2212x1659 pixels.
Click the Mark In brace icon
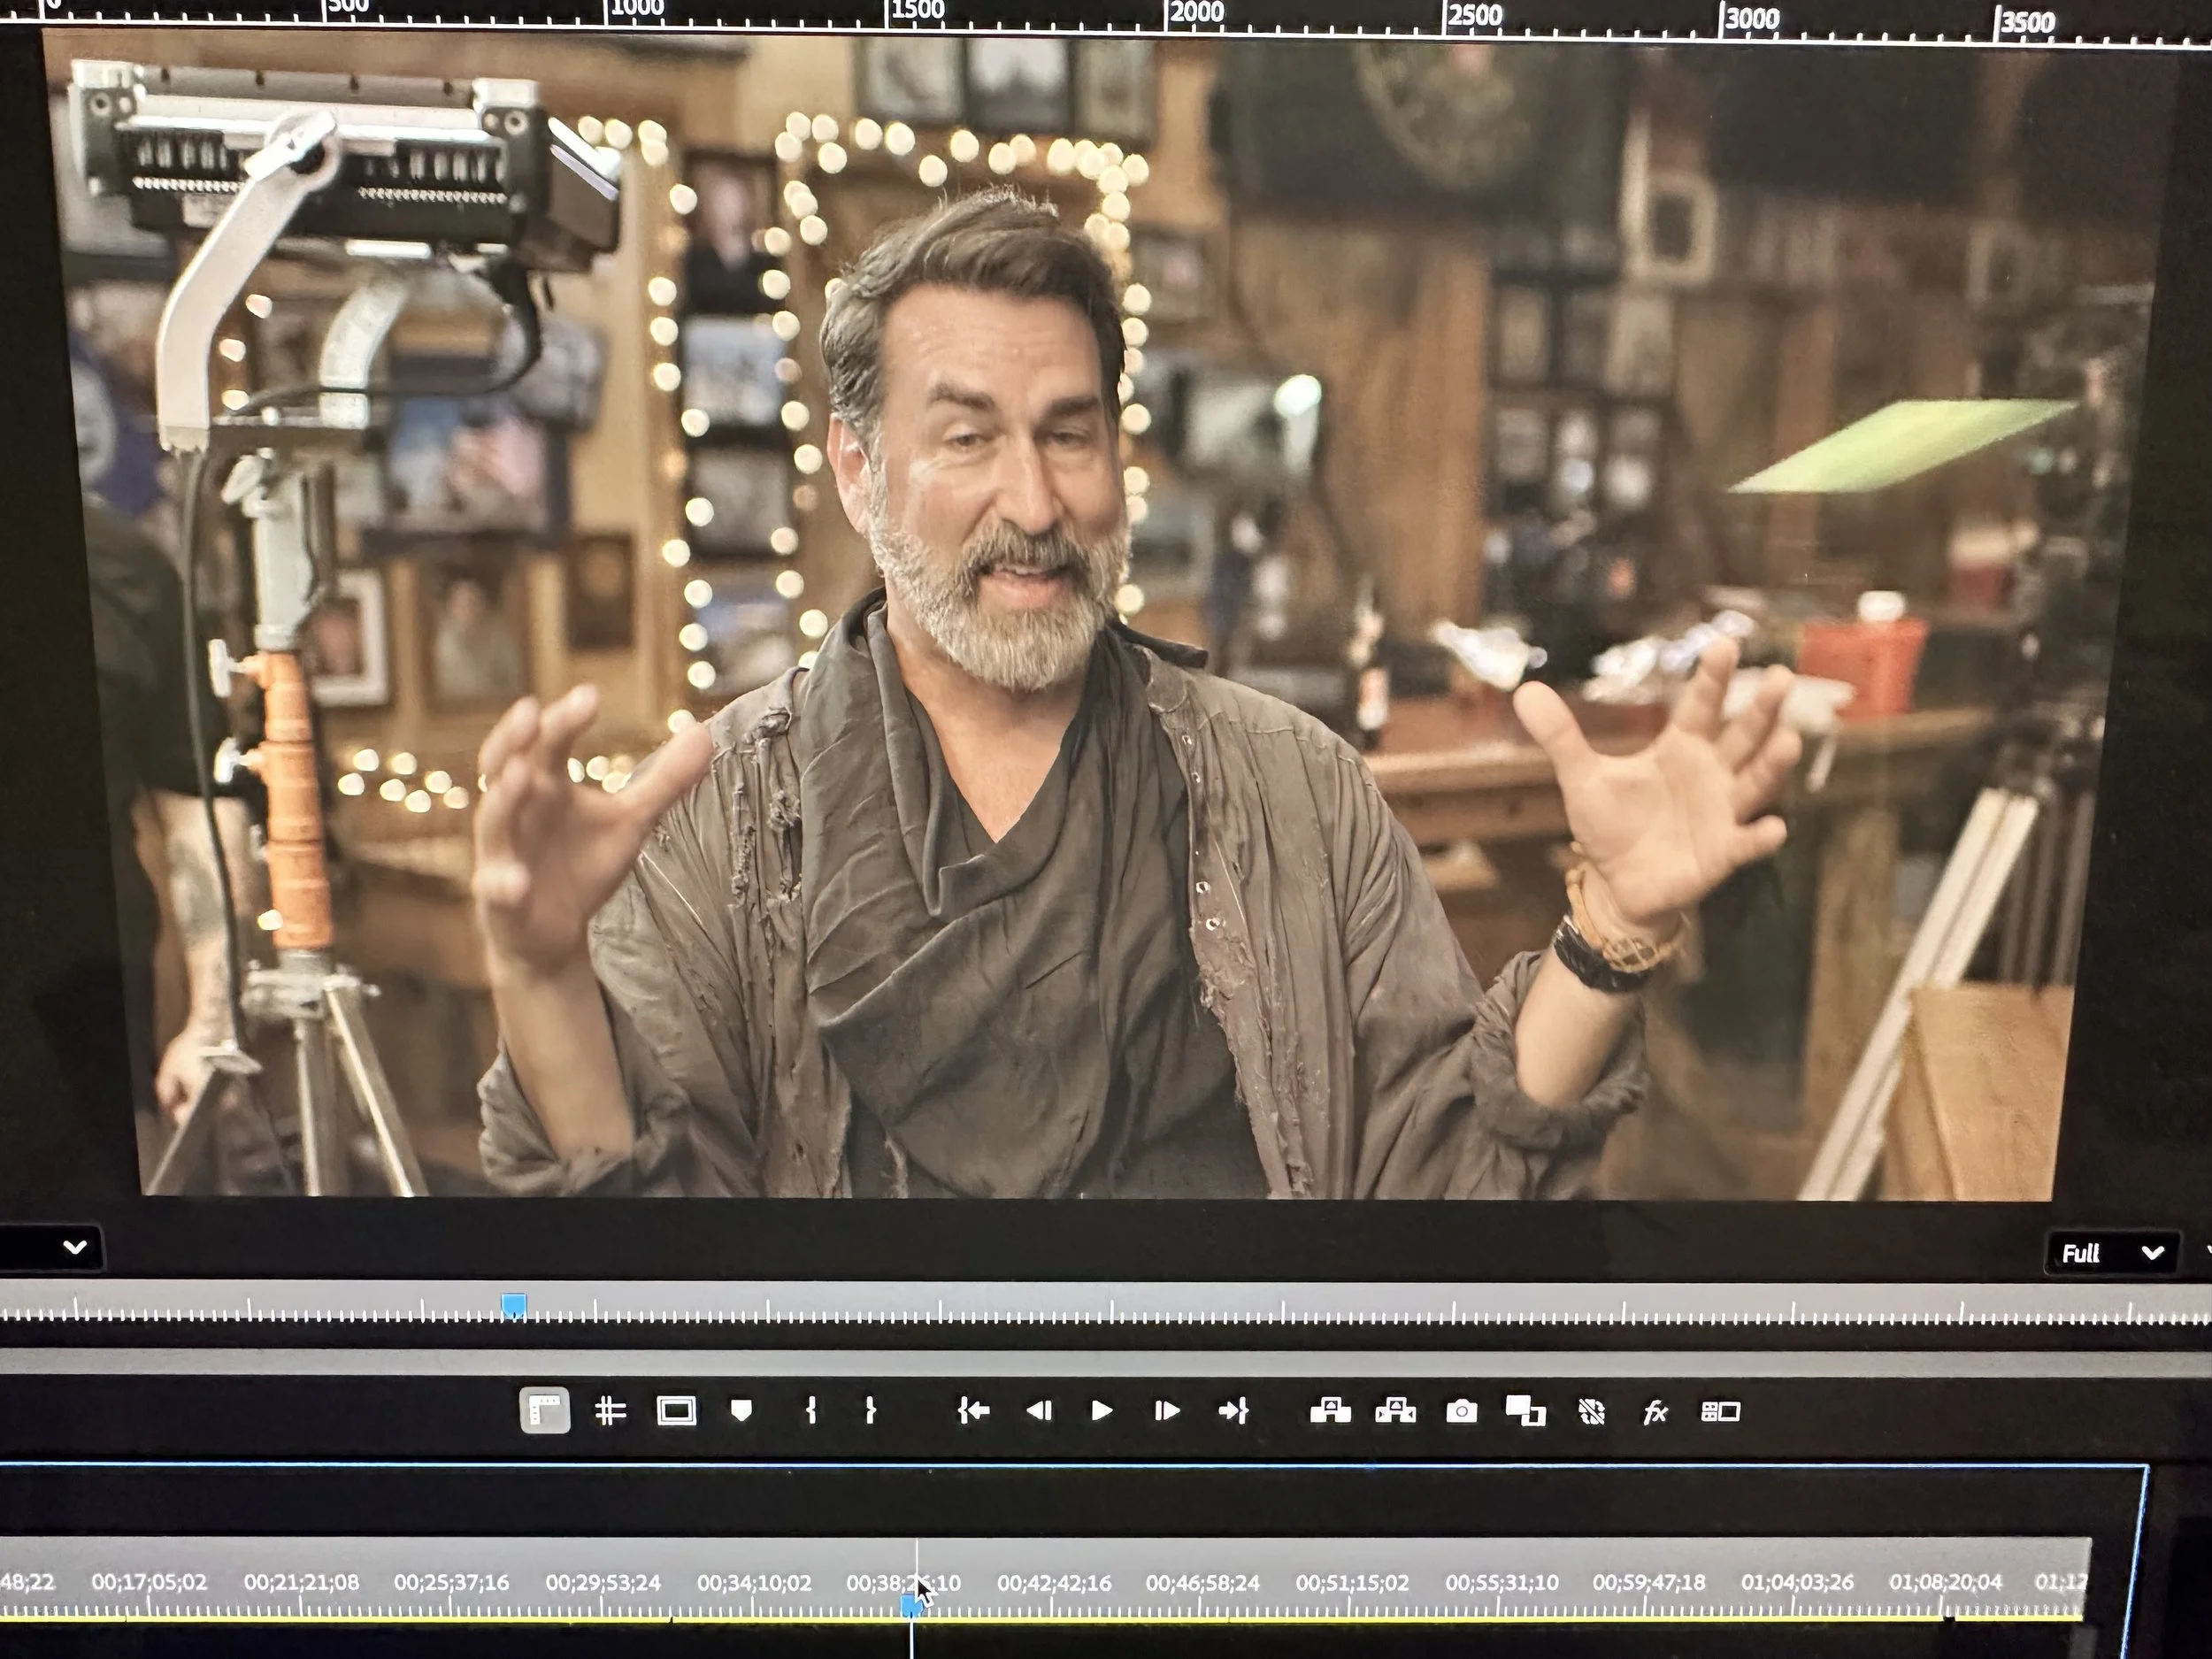coord(811,1410)
